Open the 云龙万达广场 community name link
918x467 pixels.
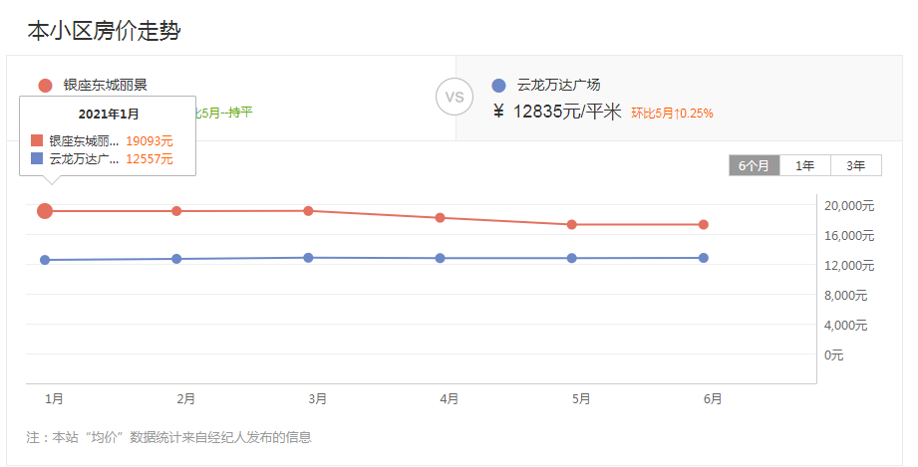pyautogui.click(x=559, y=86)
